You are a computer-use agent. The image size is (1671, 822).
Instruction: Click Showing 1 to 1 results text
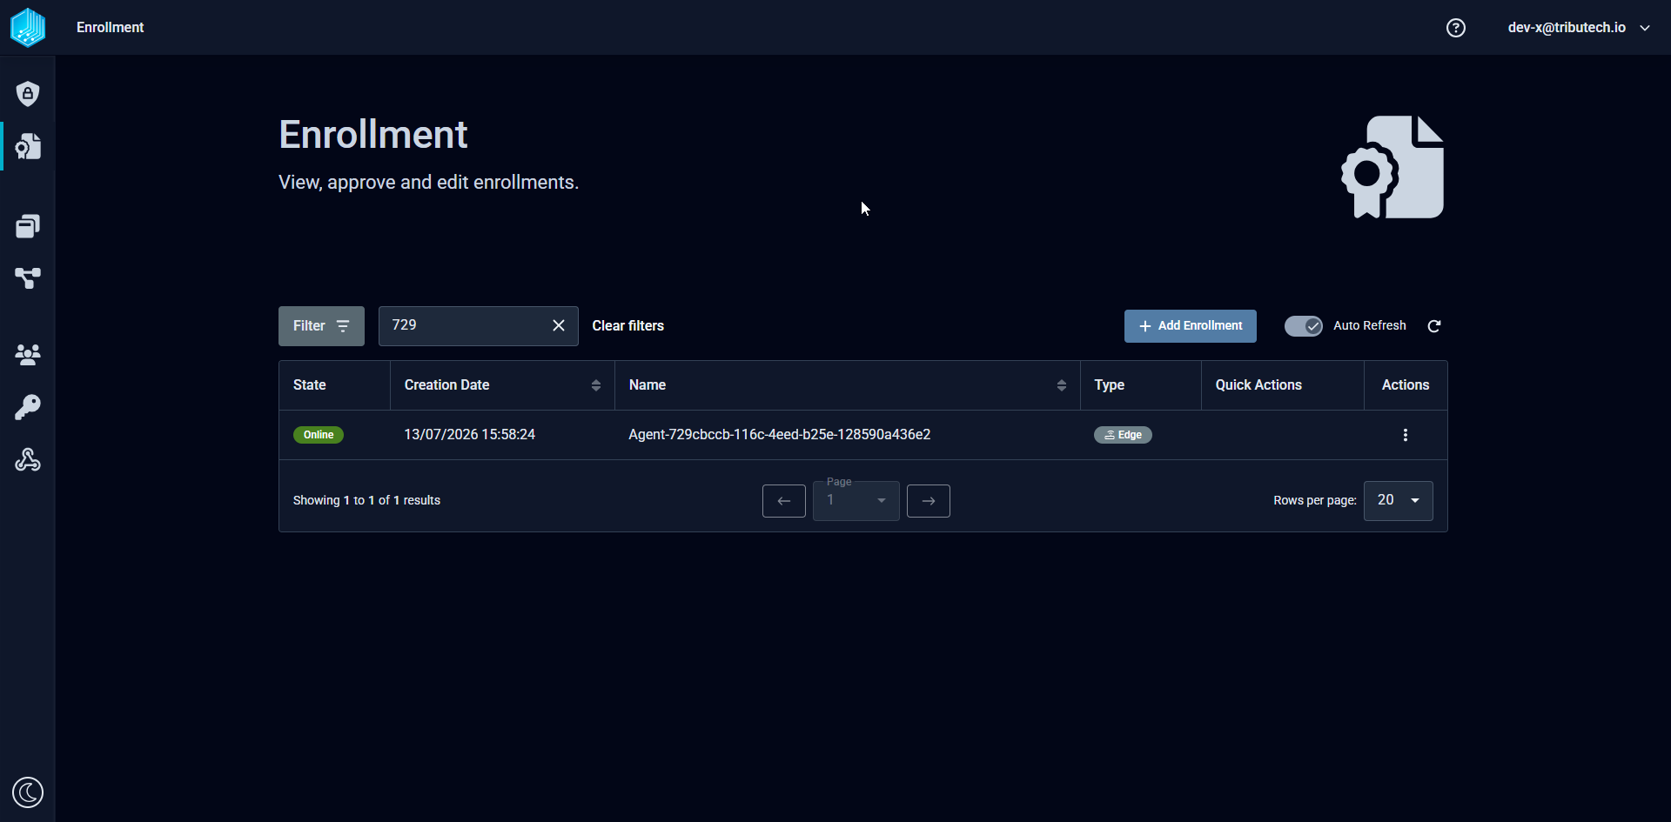click(366, 501)
